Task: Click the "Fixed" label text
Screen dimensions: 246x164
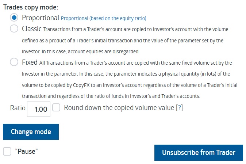Action: pos(30,62)
